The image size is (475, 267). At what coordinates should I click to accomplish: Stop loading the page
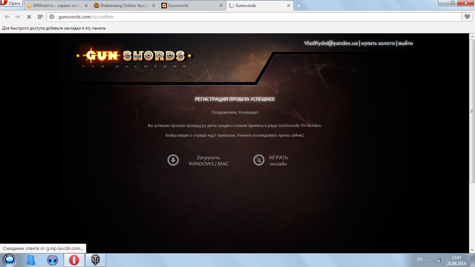pos(29,17)
